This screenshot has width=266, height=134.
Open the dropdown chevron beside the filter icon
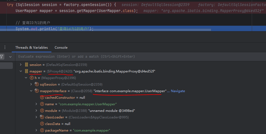10,57
